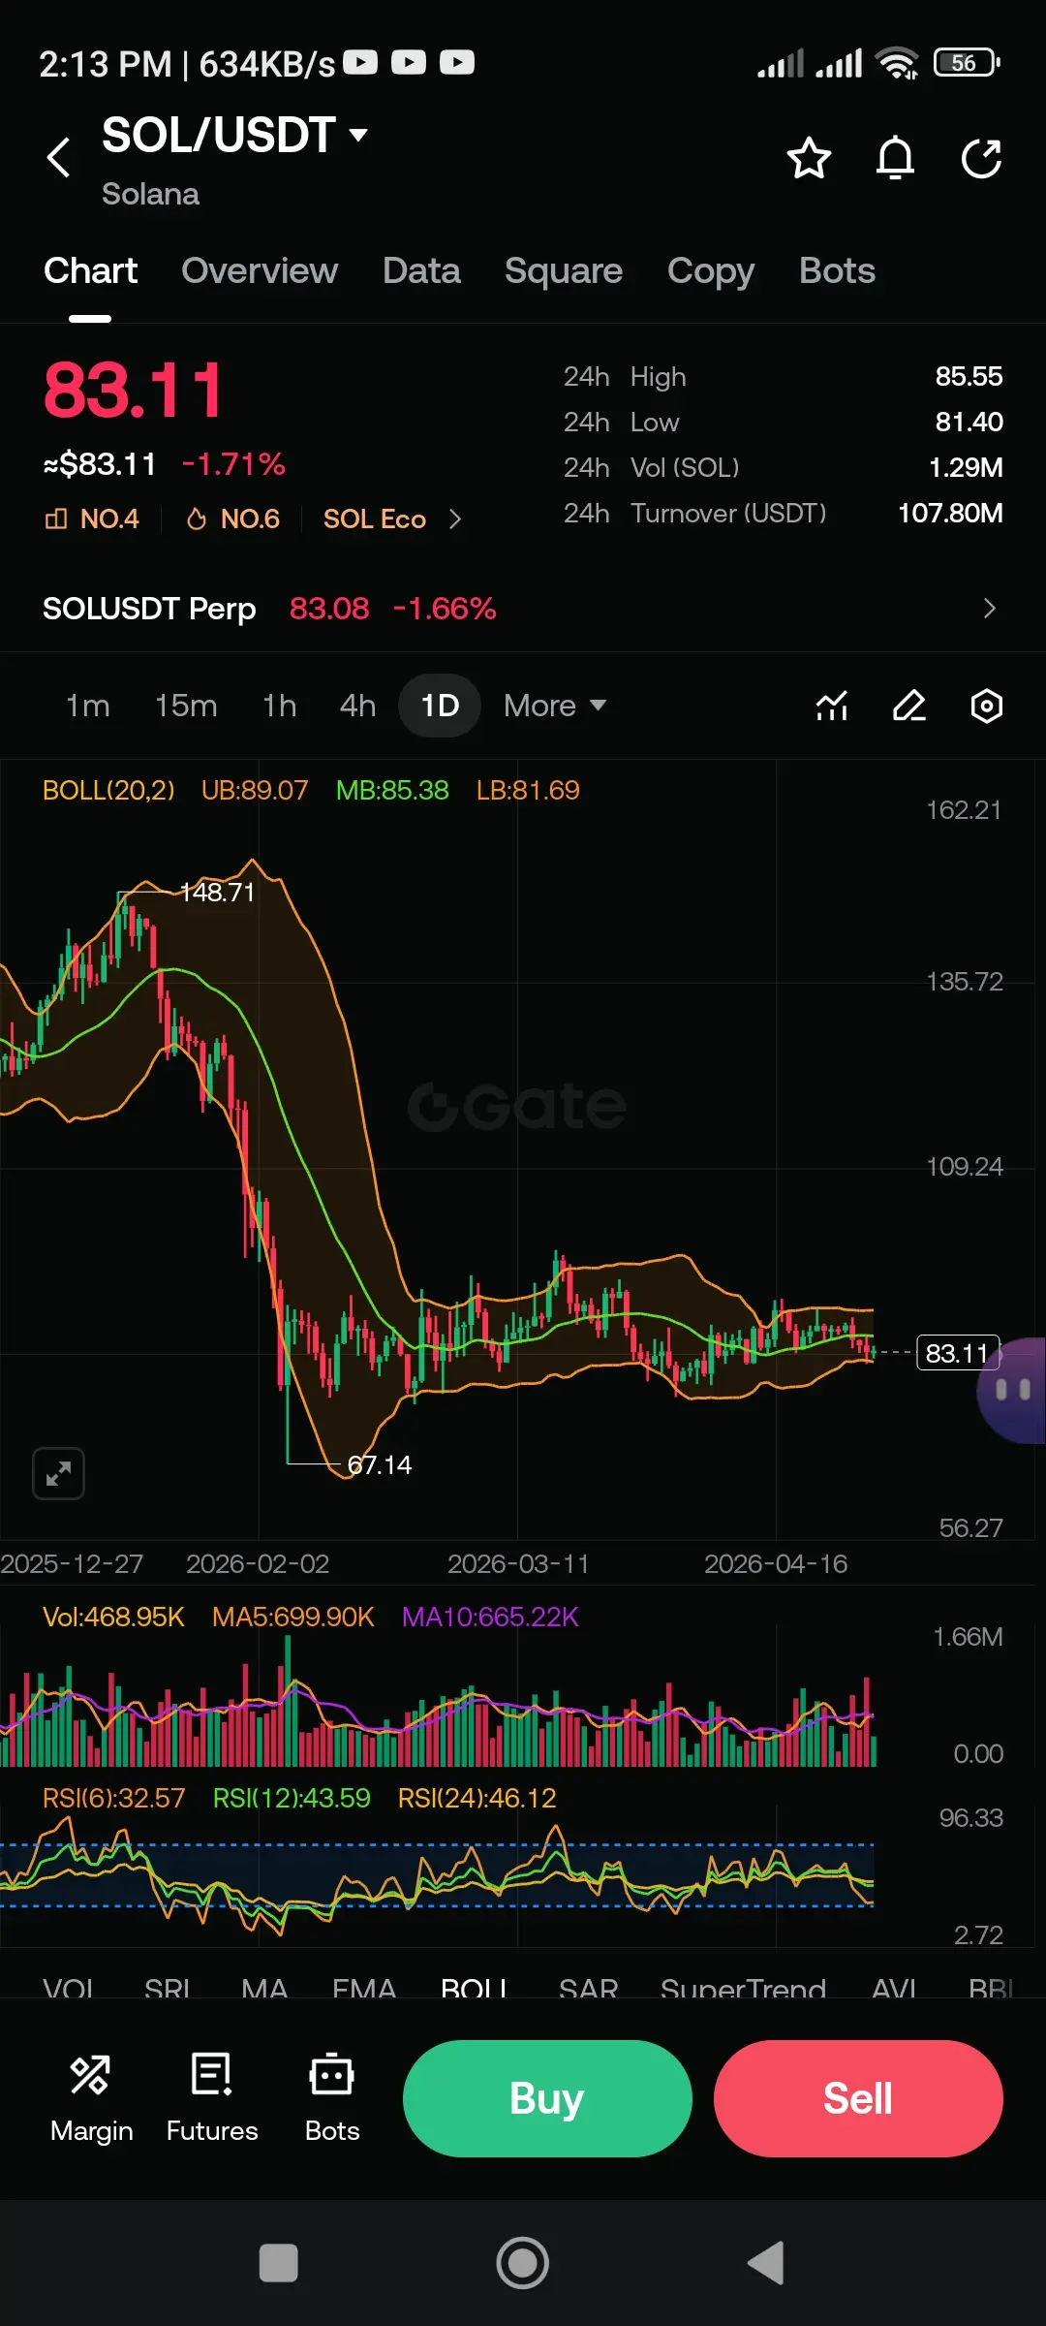Tap 24h High value 85.55
This screenshot has height=2326, width=1046.
[969, 376]
